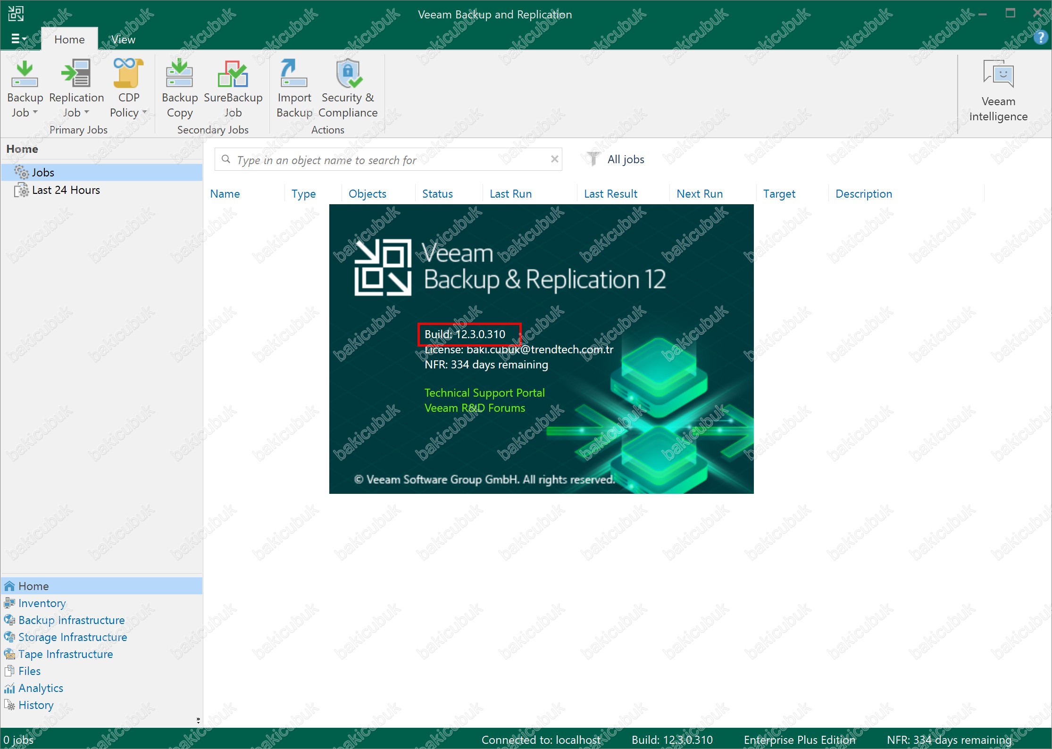Viewport: 1052px width, 749px height.
Task: Open the Technical Support Portal link
Action: [x=484, y=393]
